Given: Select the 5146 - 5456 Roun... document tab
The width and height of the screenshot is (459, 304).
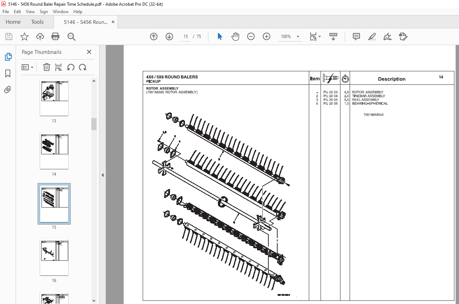Looking at the screenshot, I should 86,22.
